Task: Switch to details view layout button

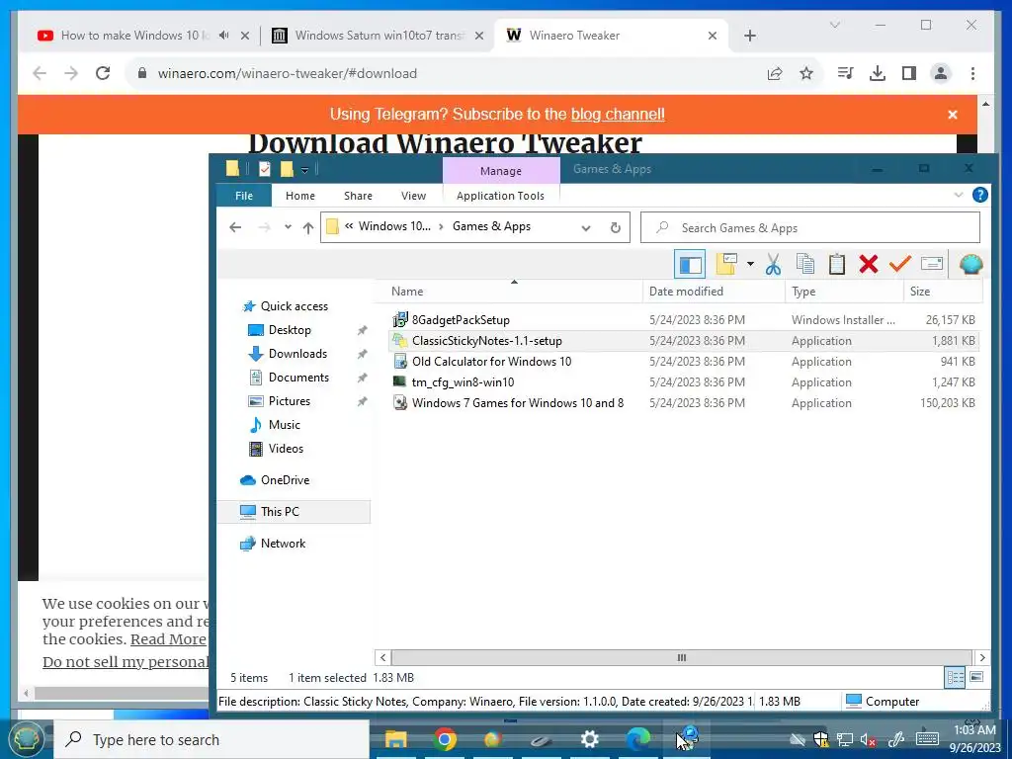Action: (x=955, y=678)
